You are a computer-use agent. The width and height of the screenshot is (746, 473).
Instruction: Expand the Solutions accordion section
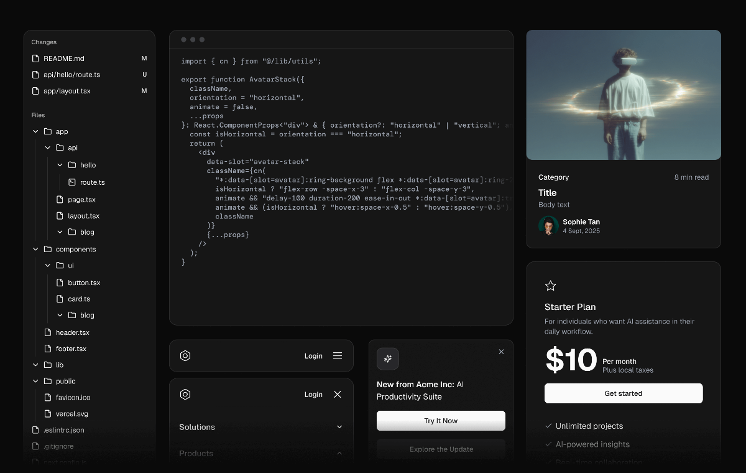tap(339, 427)
